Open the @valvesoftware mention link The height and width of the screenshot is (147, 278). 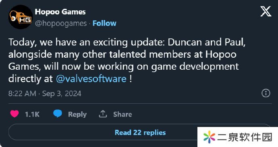(x=91, y=79)
